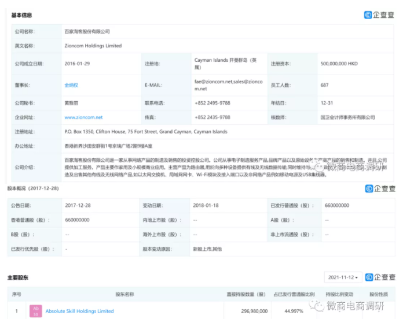Click registered capital 500,000,000 HKD
Viewport: 403px width, 319px height.
point(339,64)
